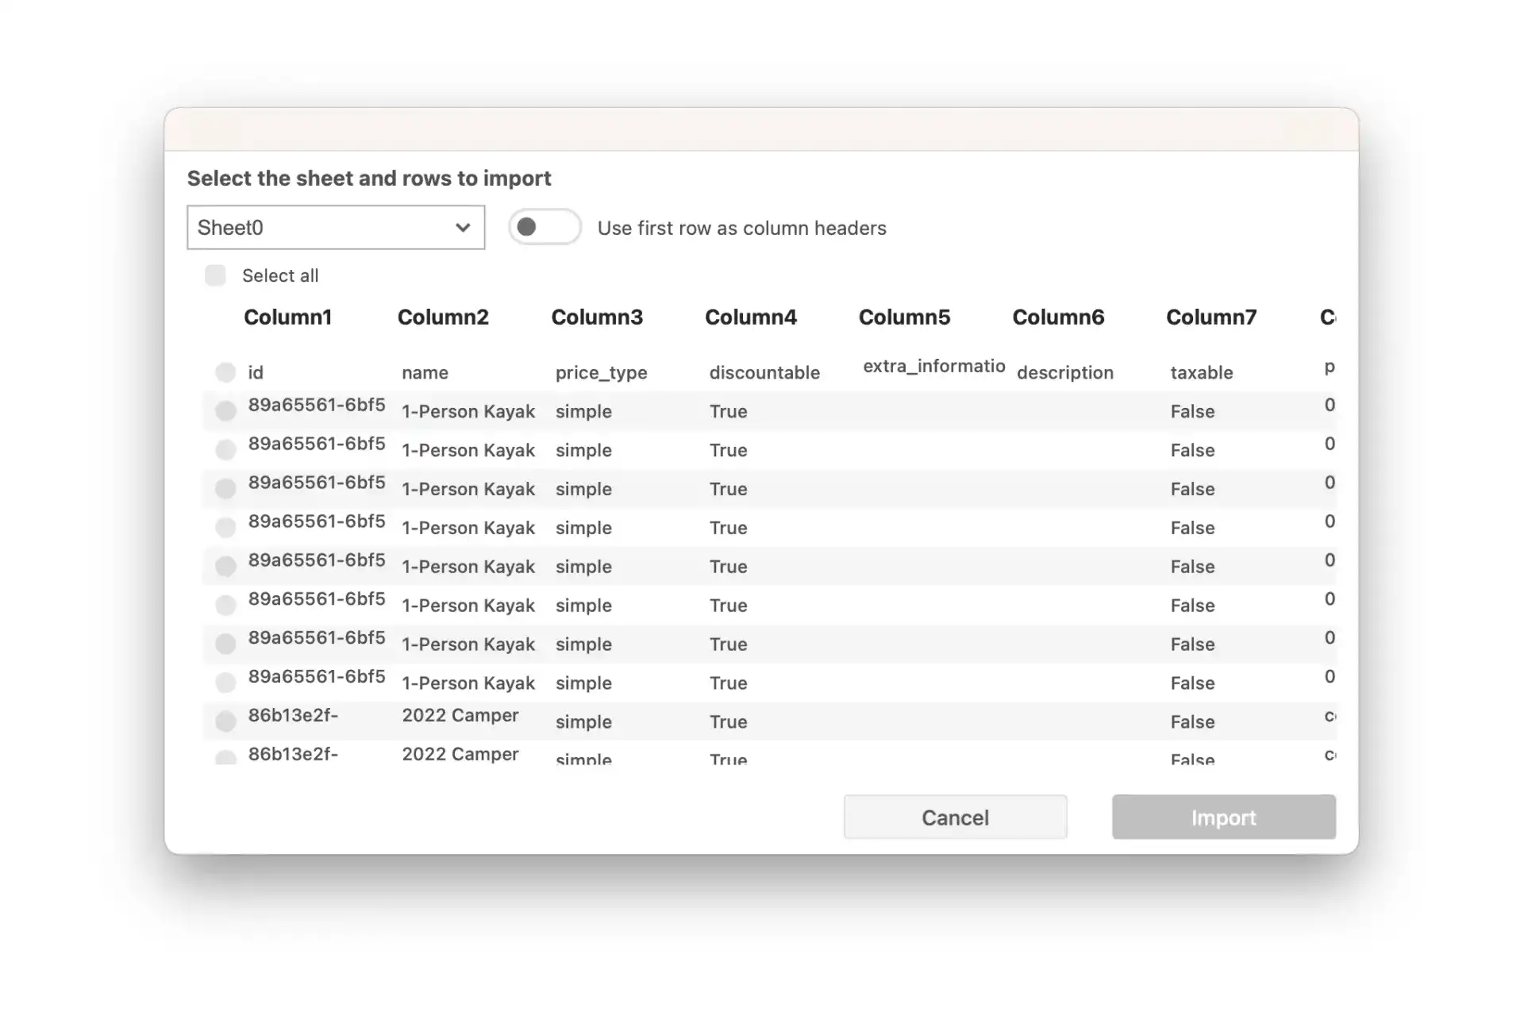1524x1016 pixels.
Task: Click the Column1 header
Action: click(x=287, y=317)
